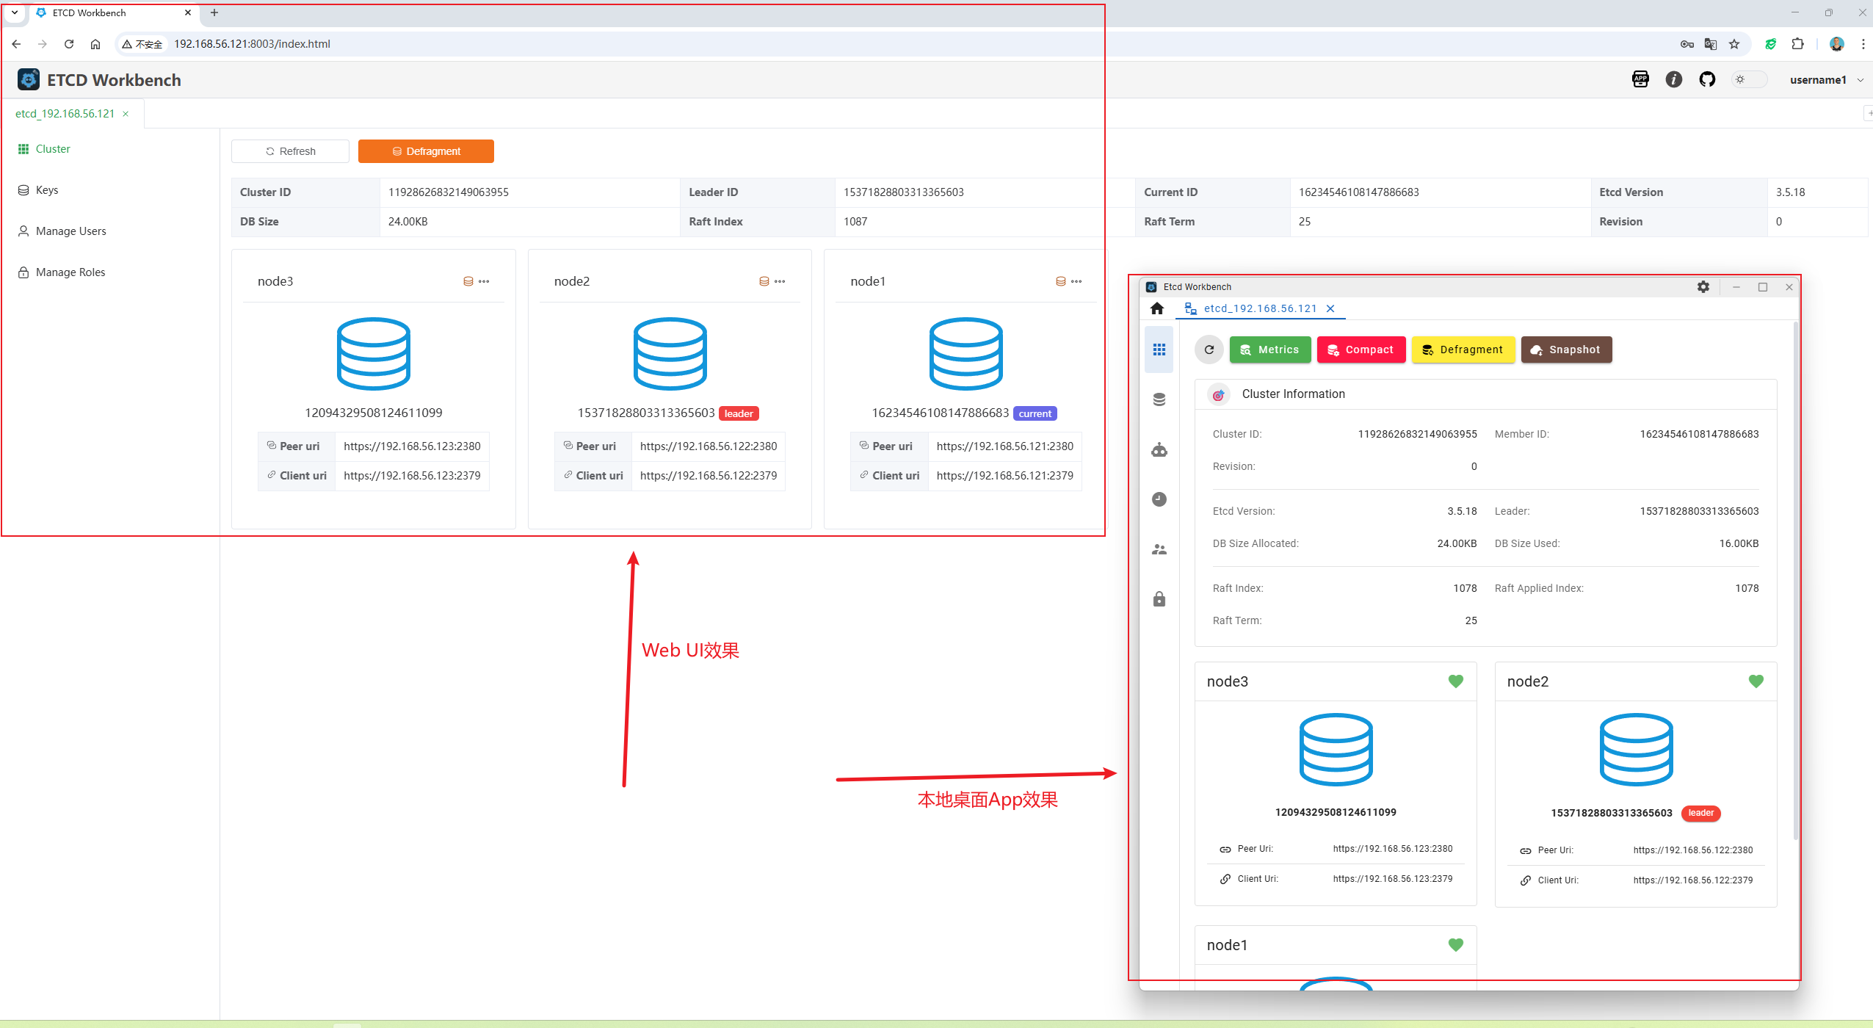Viewport: 1873px width, 1028px height.
Task: Click Cluster ID value 11928626832149063955 in web table
Action: pyautogui.click(x=449, y=192)
